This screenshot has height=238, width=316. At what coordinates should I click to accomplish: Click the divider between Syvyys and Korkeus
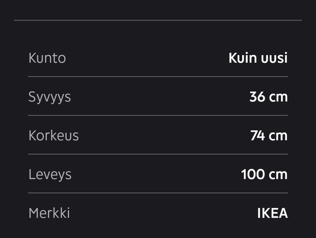click(x=158, y=115)
